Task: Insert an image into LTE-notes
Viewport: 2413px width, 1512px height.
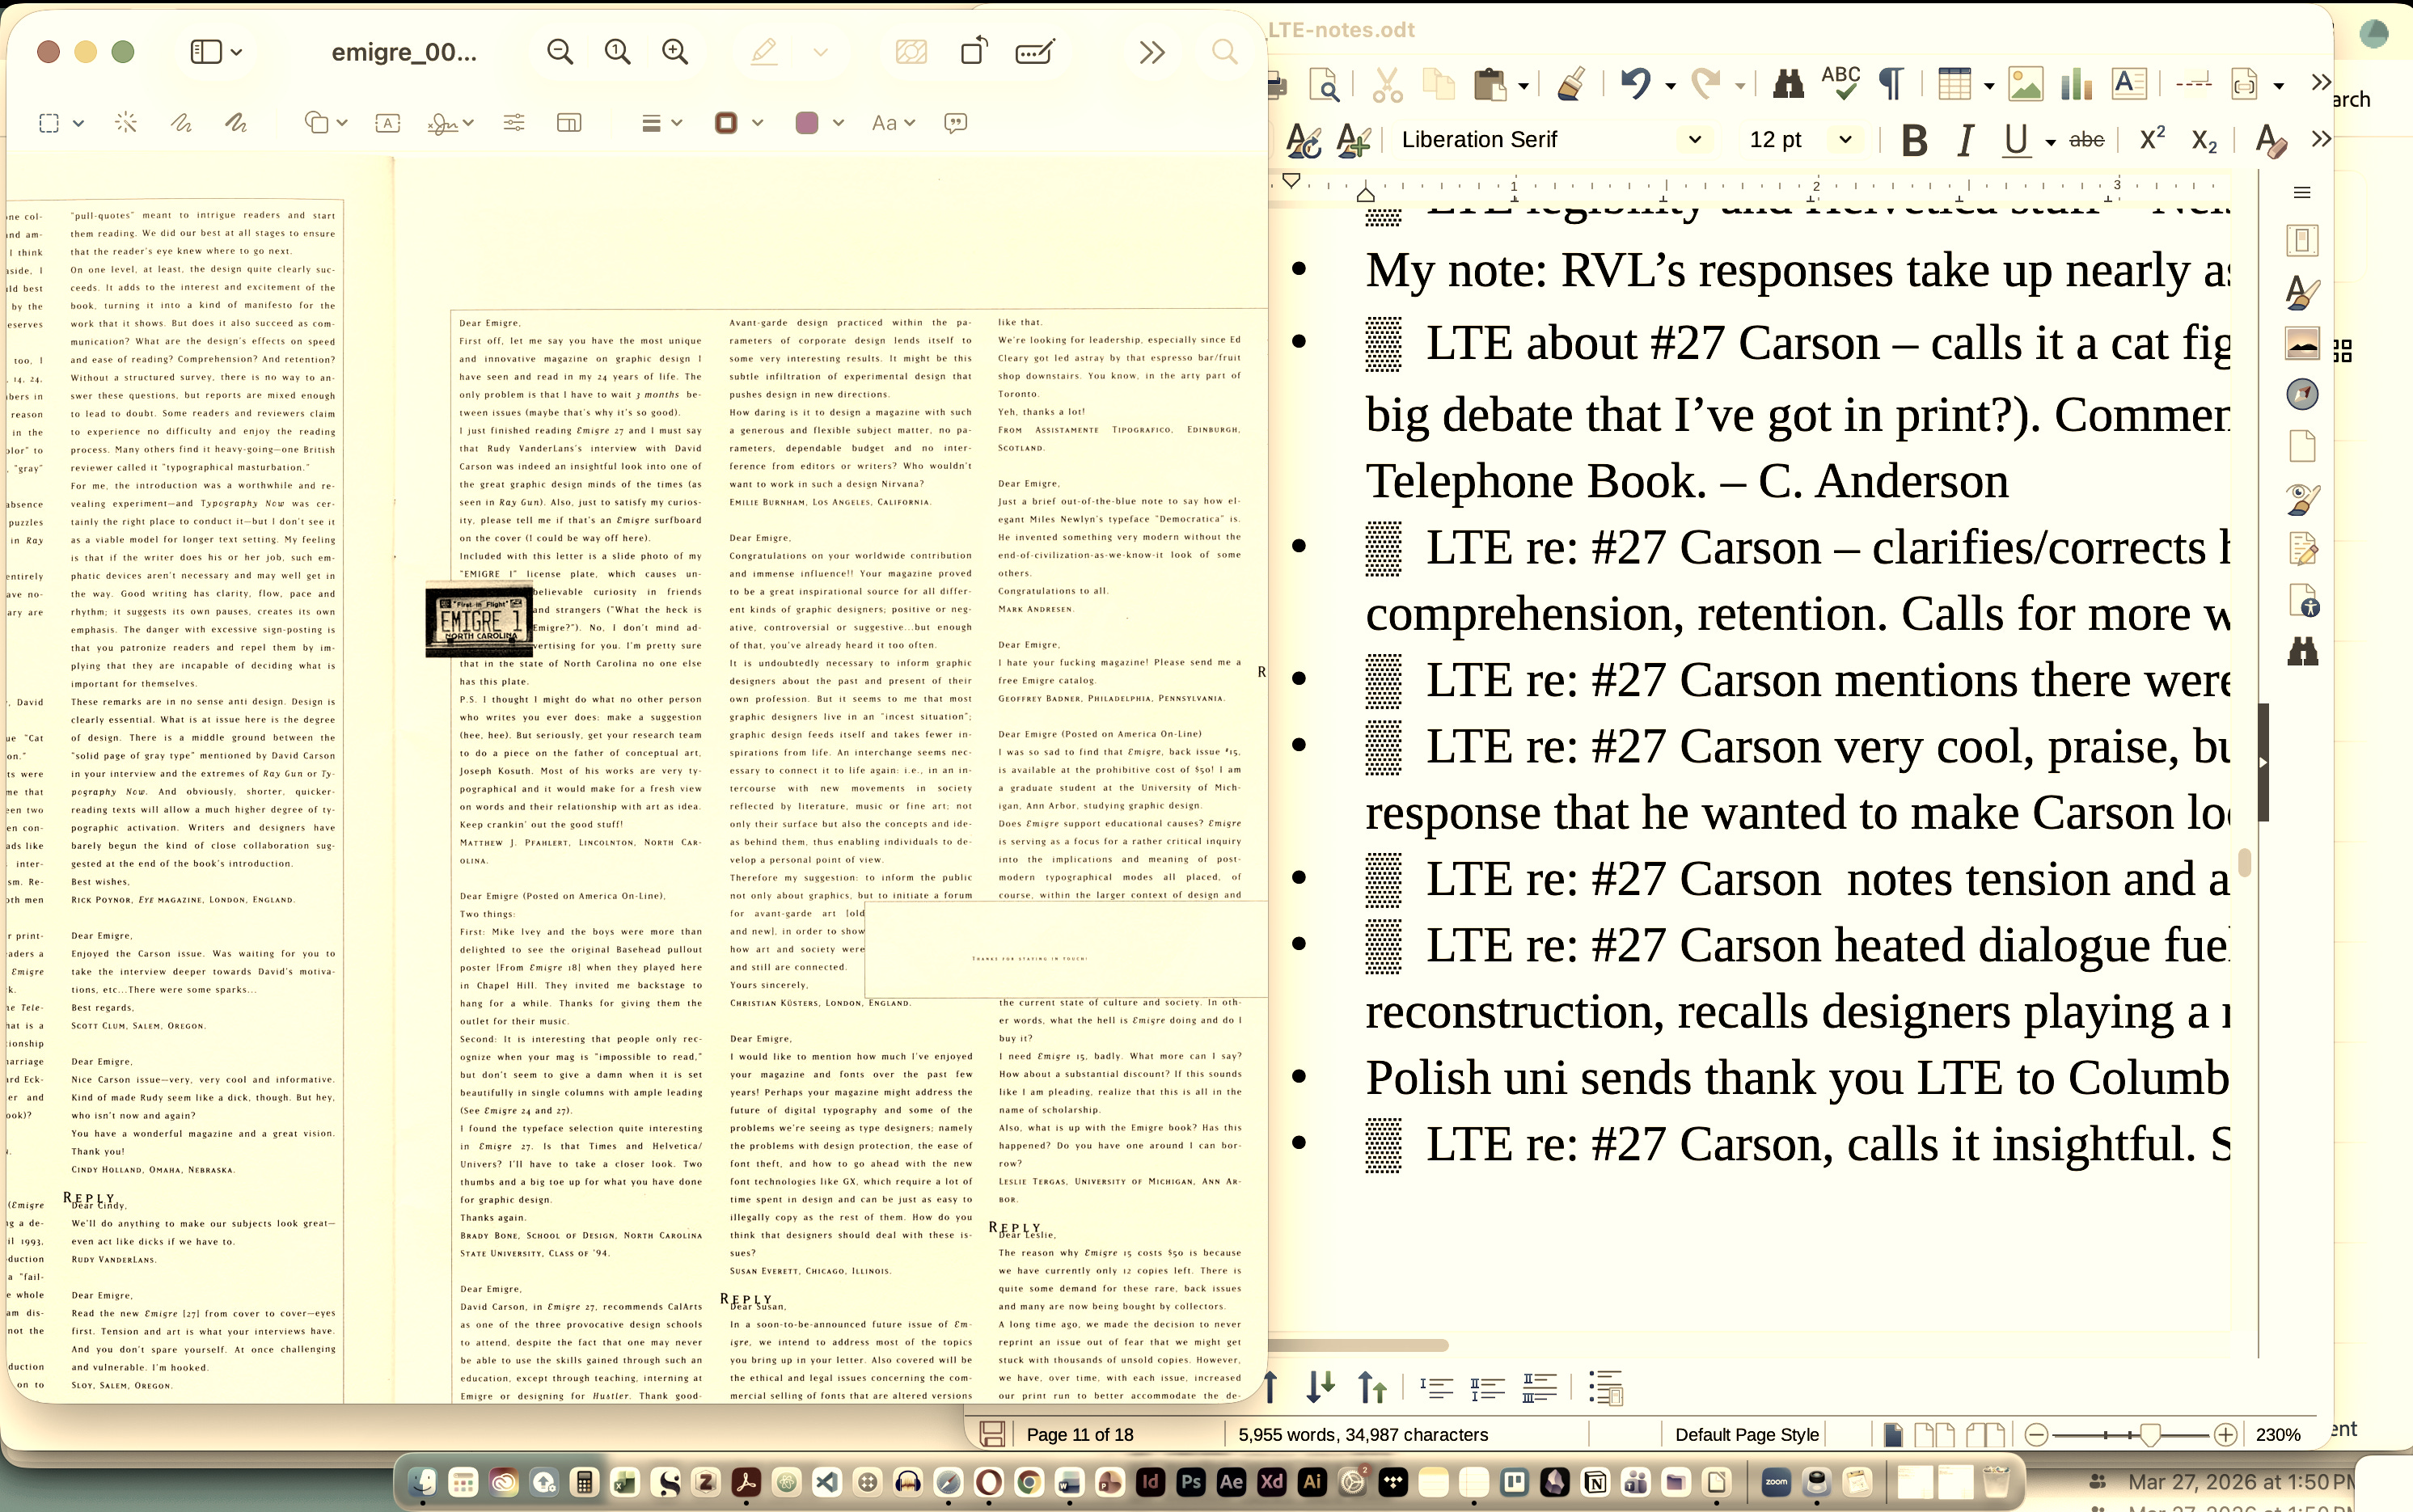Action: [2025, 85]
